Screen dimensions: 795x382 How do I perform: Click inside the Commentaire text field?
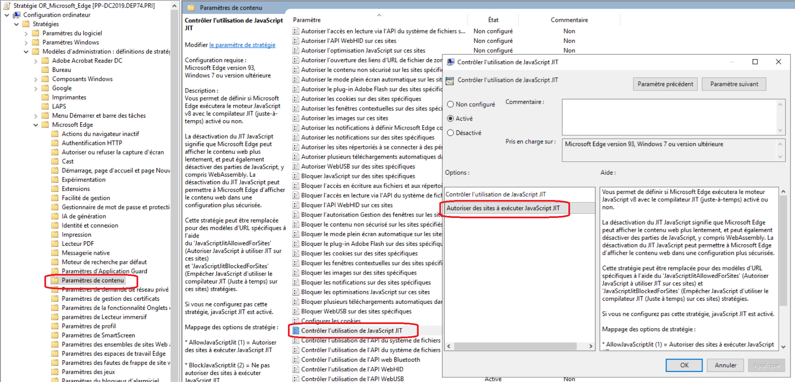click(x=669, y=117)
